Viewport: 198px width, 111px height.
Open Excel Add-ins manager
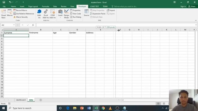point(46,14)
